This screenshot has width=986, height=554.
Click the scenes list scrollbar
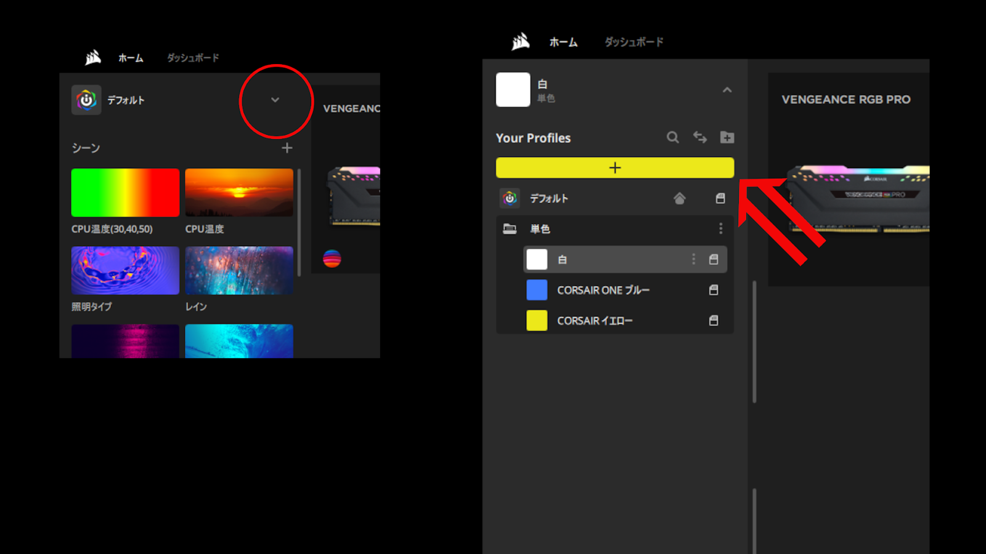tap(299, 222)
